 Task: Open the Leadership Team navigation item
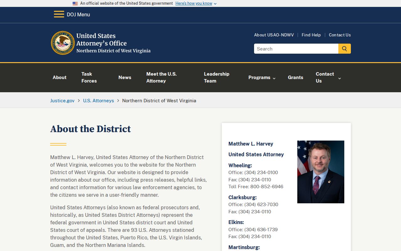pos(216,77)
